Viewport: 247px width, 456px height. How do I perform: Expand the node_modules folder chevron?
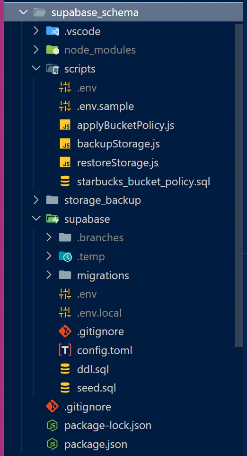36,50
